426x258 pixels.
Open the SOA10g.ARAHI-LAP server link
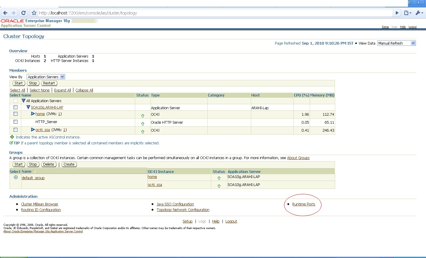[47, 107]
